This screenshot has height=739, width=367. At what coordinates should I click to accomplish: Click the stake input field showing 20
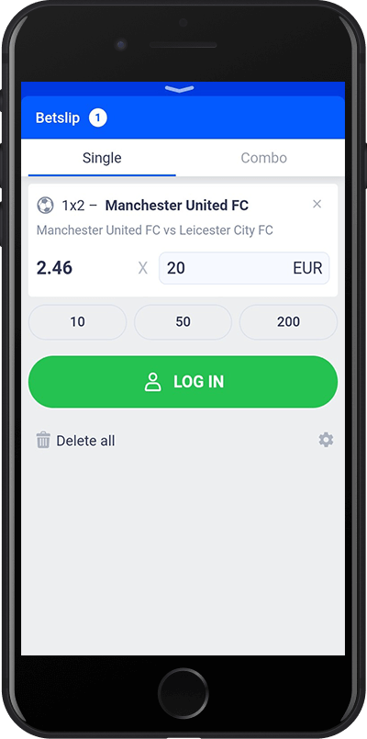coord(244,268)
